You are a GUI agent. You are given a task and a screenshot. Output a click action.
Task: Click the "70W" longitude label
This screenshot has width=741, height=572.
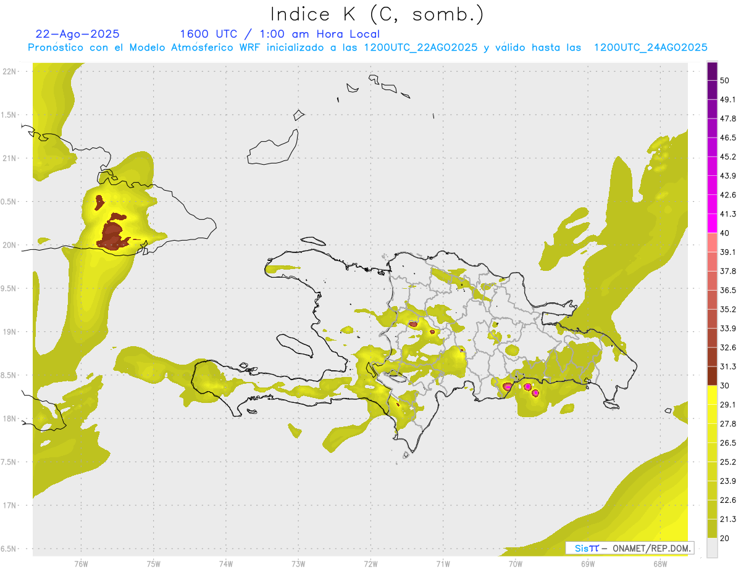(515, 563)
